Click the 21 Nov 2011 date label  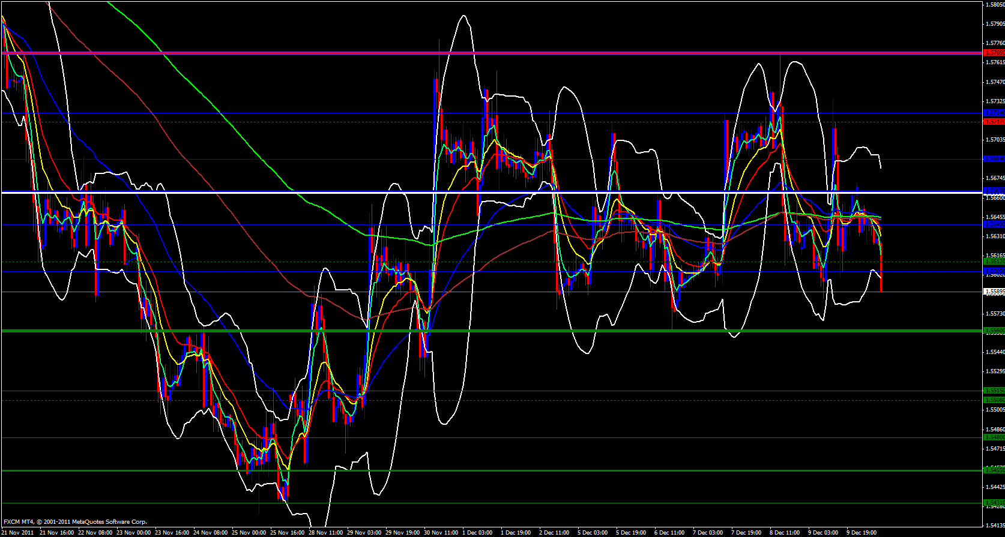18,532
